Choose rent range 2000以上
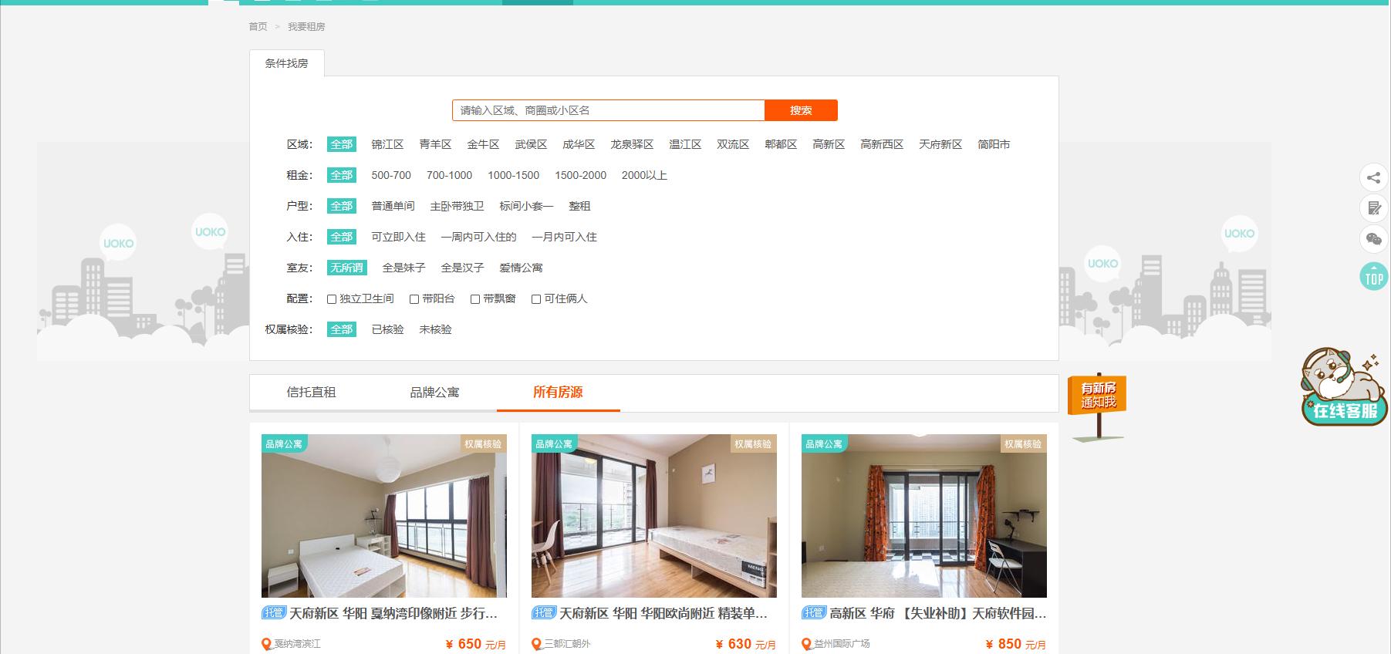 click(x=644, y=175)
